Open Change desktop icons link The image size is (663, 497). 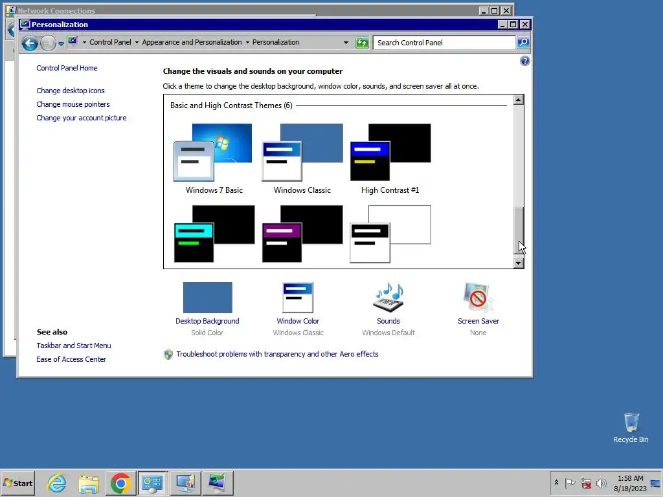(70, 91)
